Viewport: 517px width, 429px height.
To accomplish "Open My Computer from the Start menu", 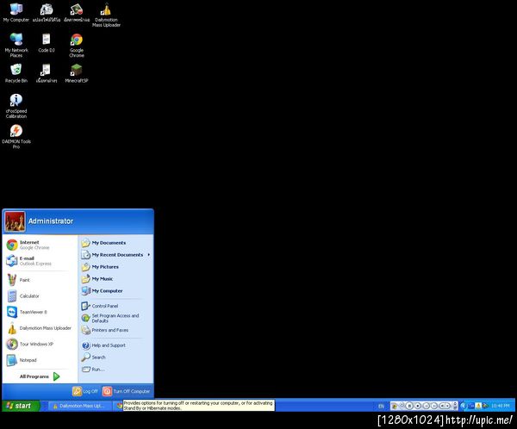I will tap(115, 291).
